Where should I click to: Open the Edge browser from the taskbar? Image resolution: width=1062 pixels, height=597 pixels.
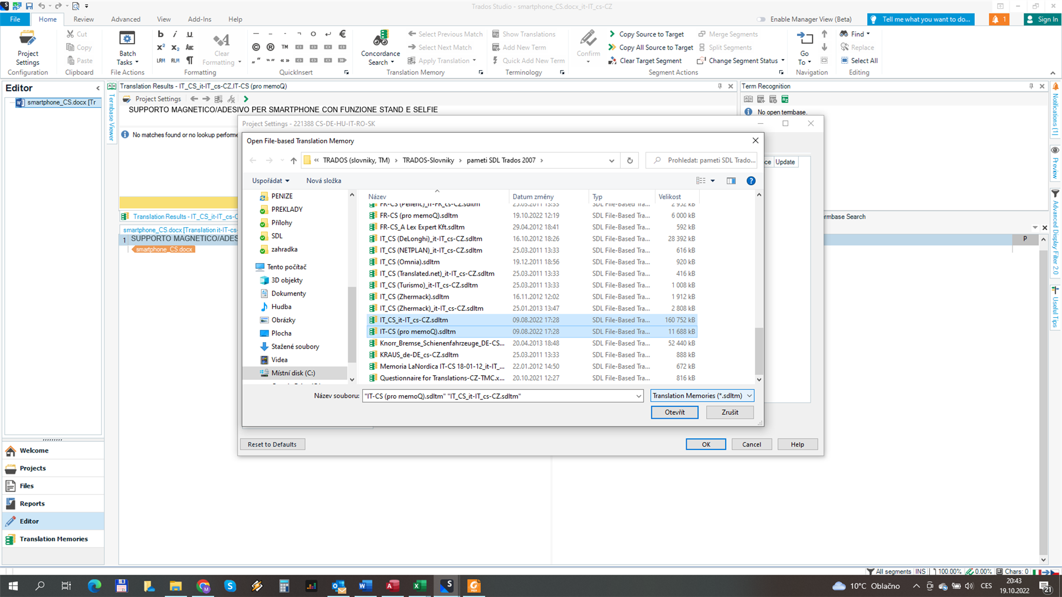94,586
